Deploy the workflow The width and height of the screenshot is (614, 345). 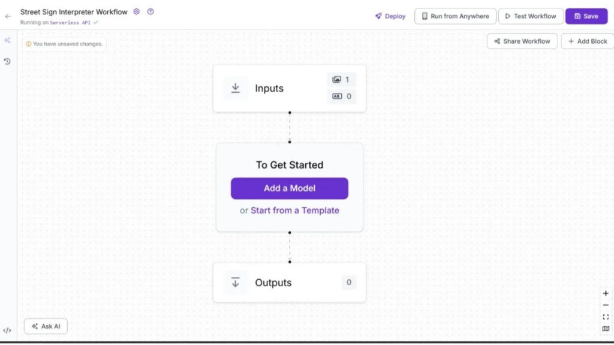390,16
